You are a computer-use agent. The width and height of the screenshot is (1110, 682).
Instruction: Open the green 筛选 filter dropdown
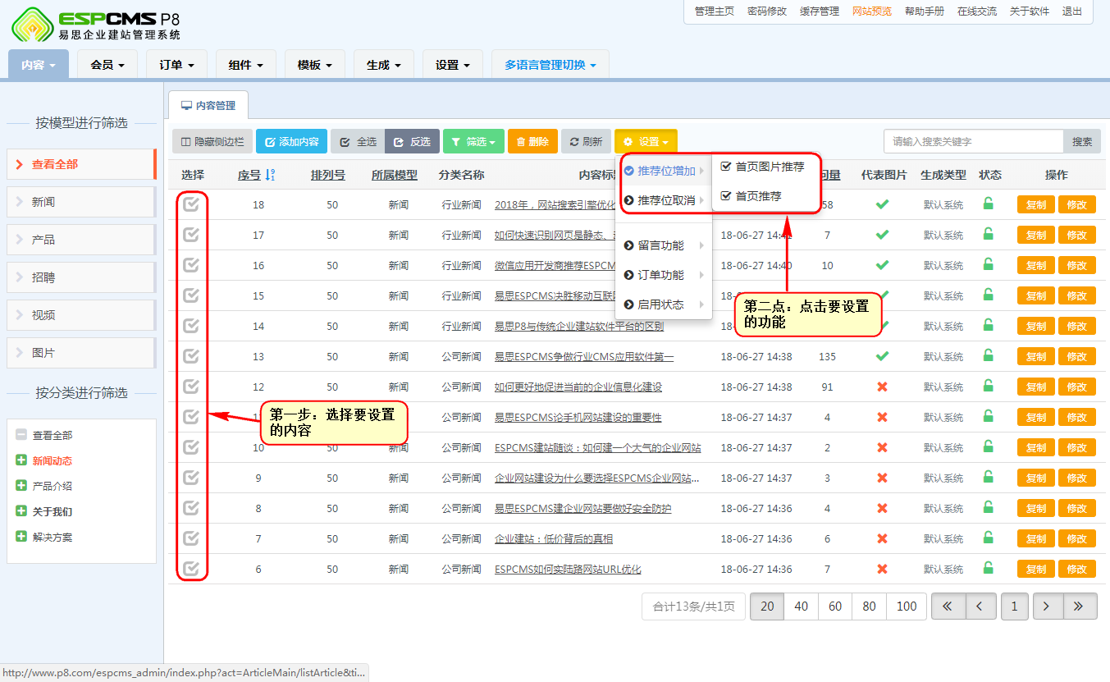(473, 141)
